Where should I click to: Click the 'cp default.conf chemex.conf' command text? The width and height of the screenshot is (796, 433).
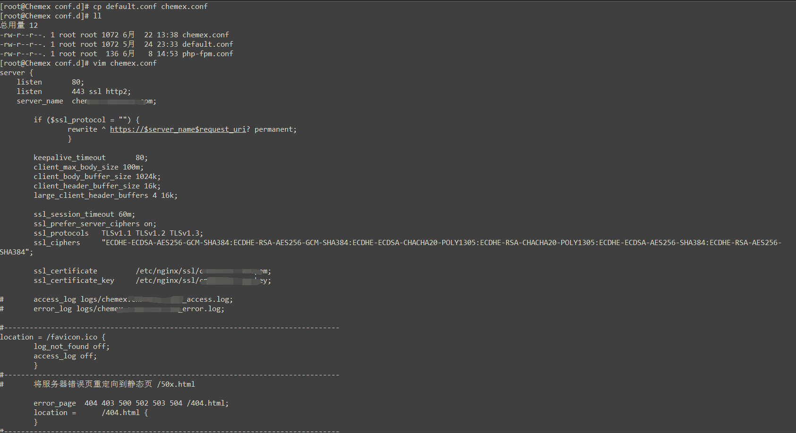(x=150, y=7)
